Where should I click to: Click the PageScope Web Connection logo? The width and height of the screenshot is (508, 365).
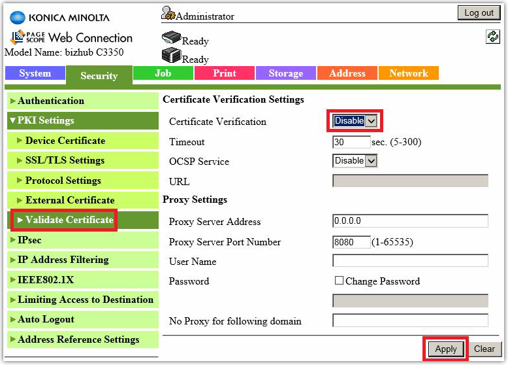(x=71, y=37)
